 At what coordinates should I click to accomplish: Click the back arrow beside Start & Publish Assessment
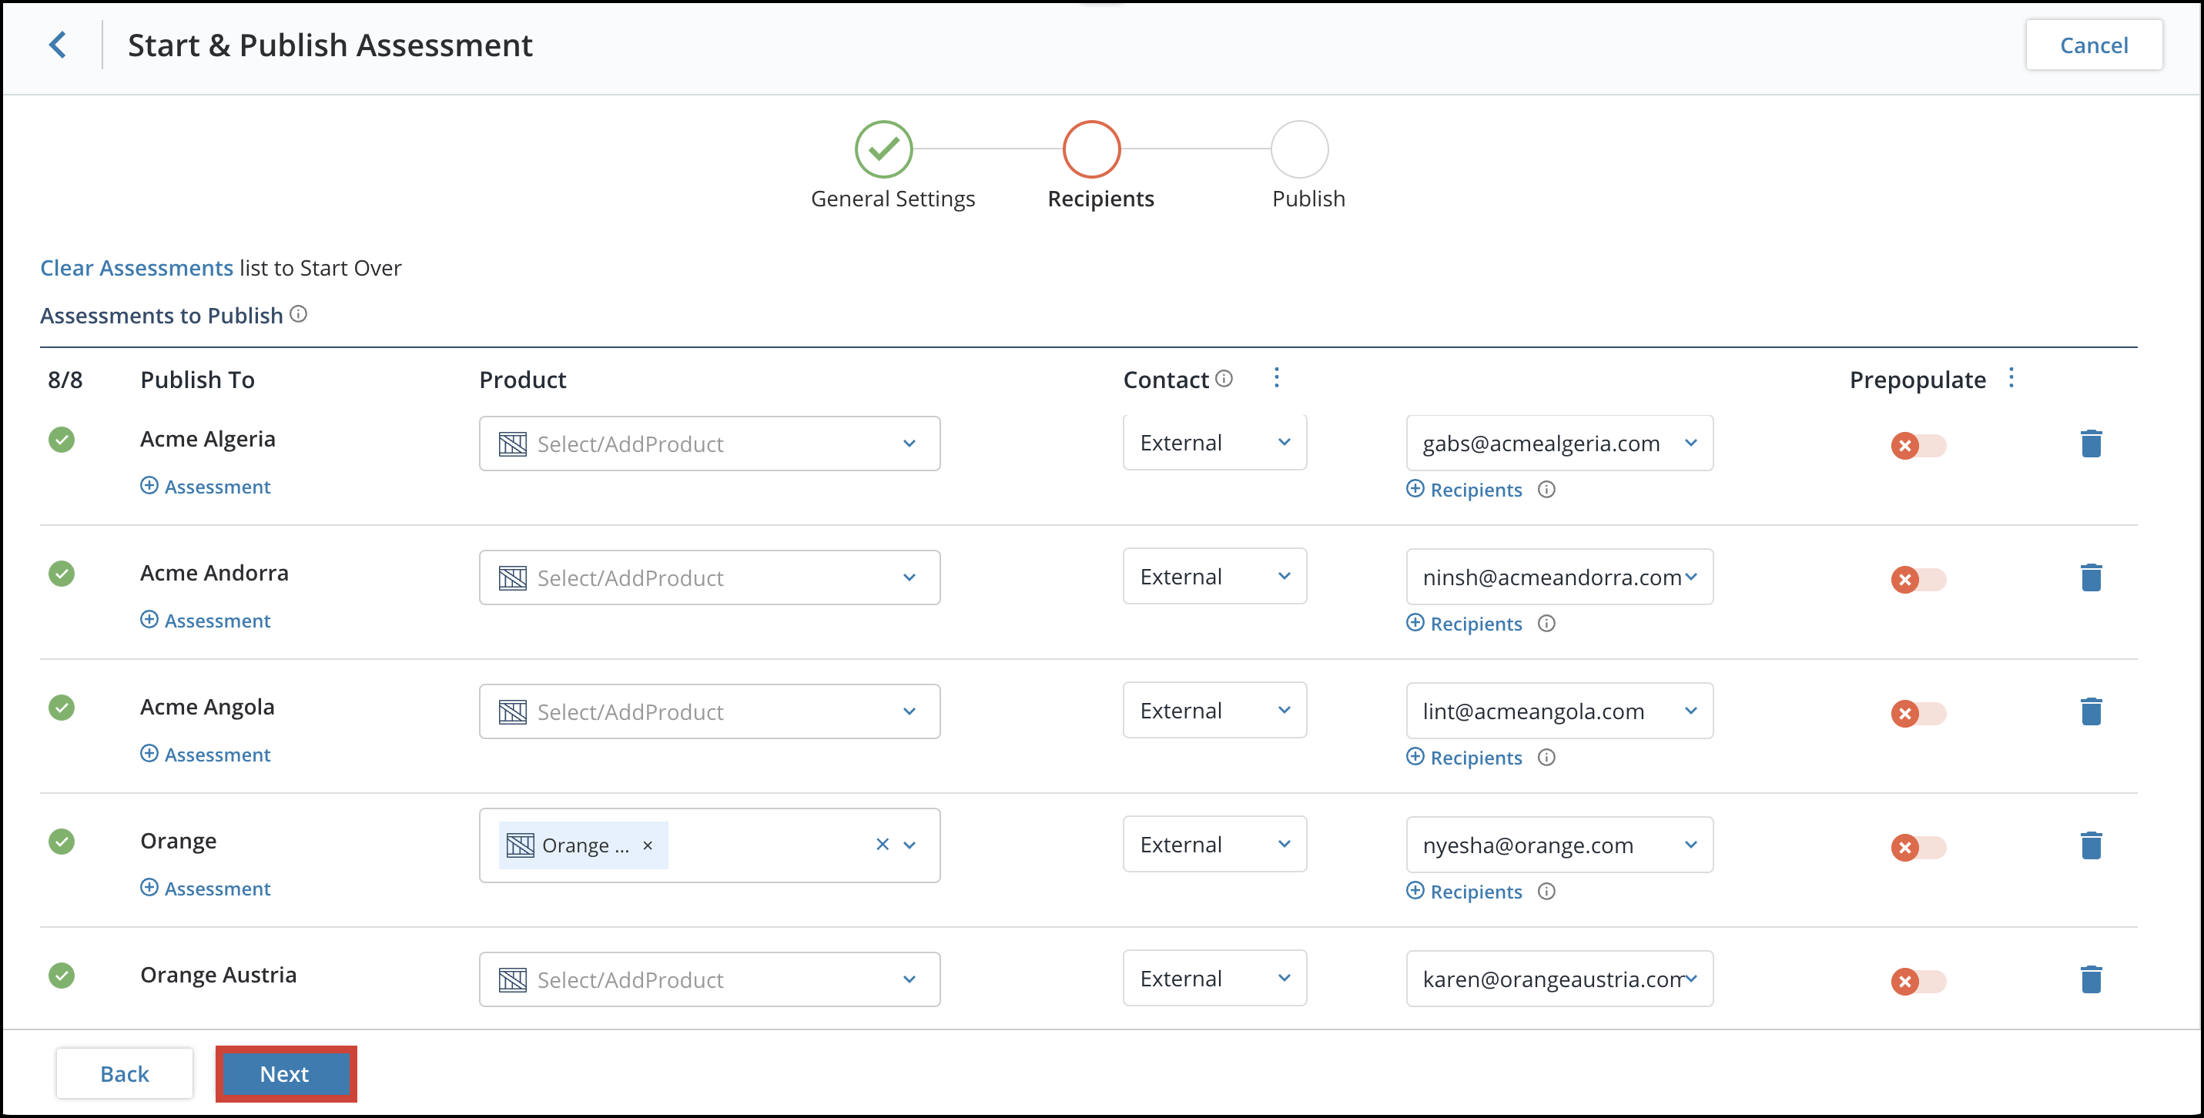(59, 45)
